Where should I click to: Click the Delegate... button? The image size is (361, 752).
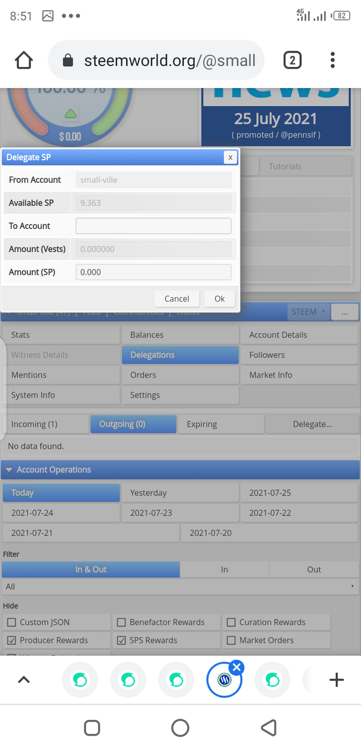[312, 424]
